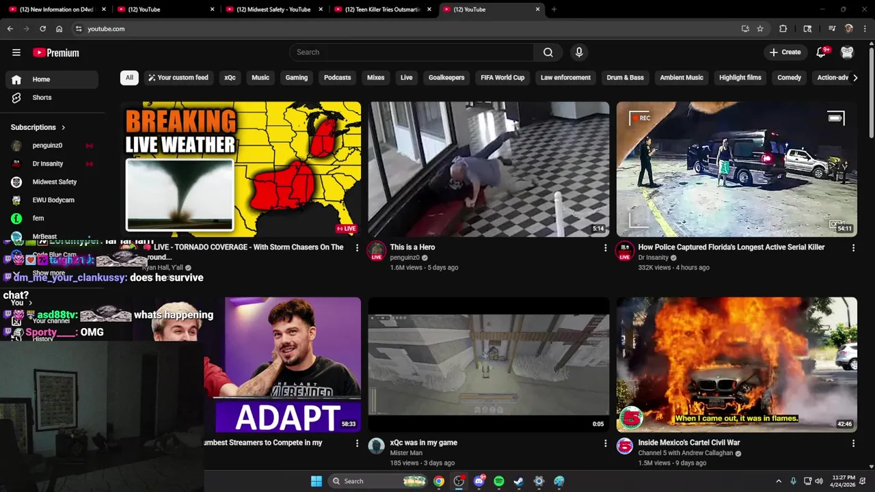875x492 pixels.
Task: Start voice search with the microphone icon
Action: (x=579, y=52)
